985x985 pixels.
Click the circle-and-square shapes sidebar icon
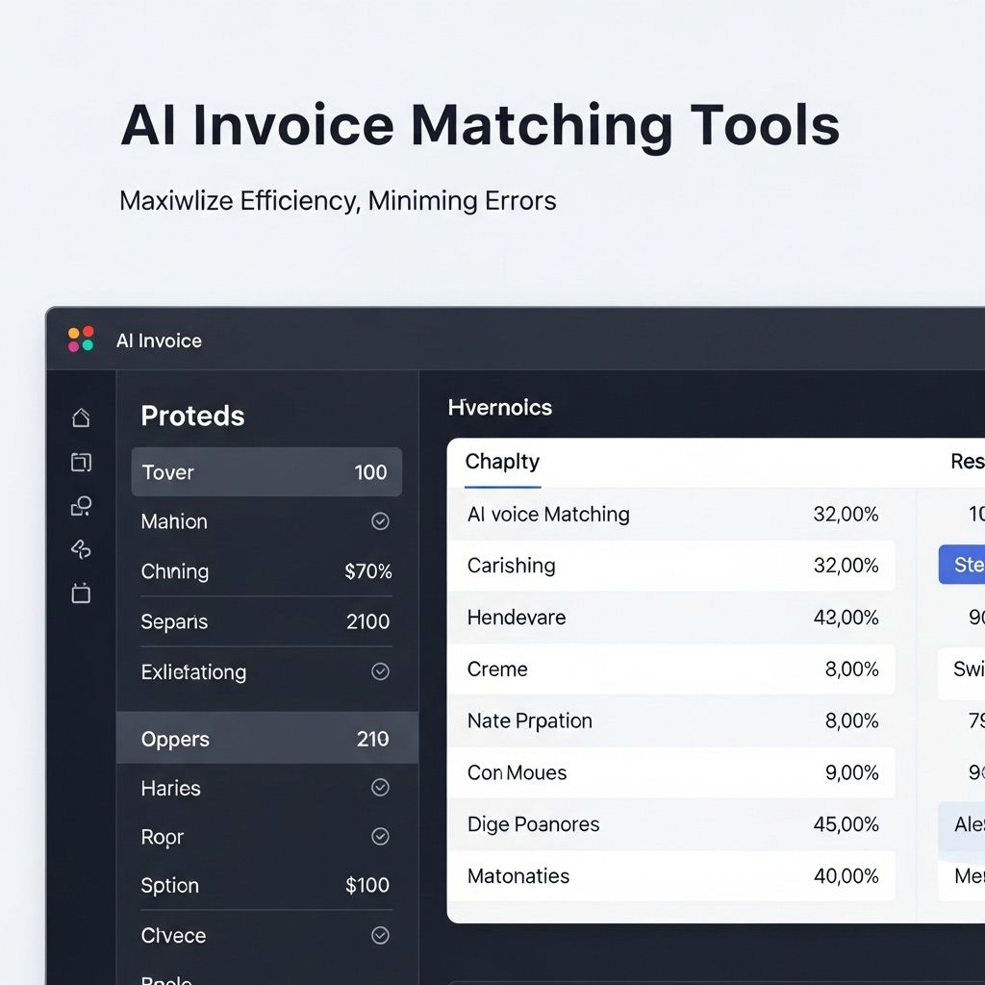pos(81,506)
